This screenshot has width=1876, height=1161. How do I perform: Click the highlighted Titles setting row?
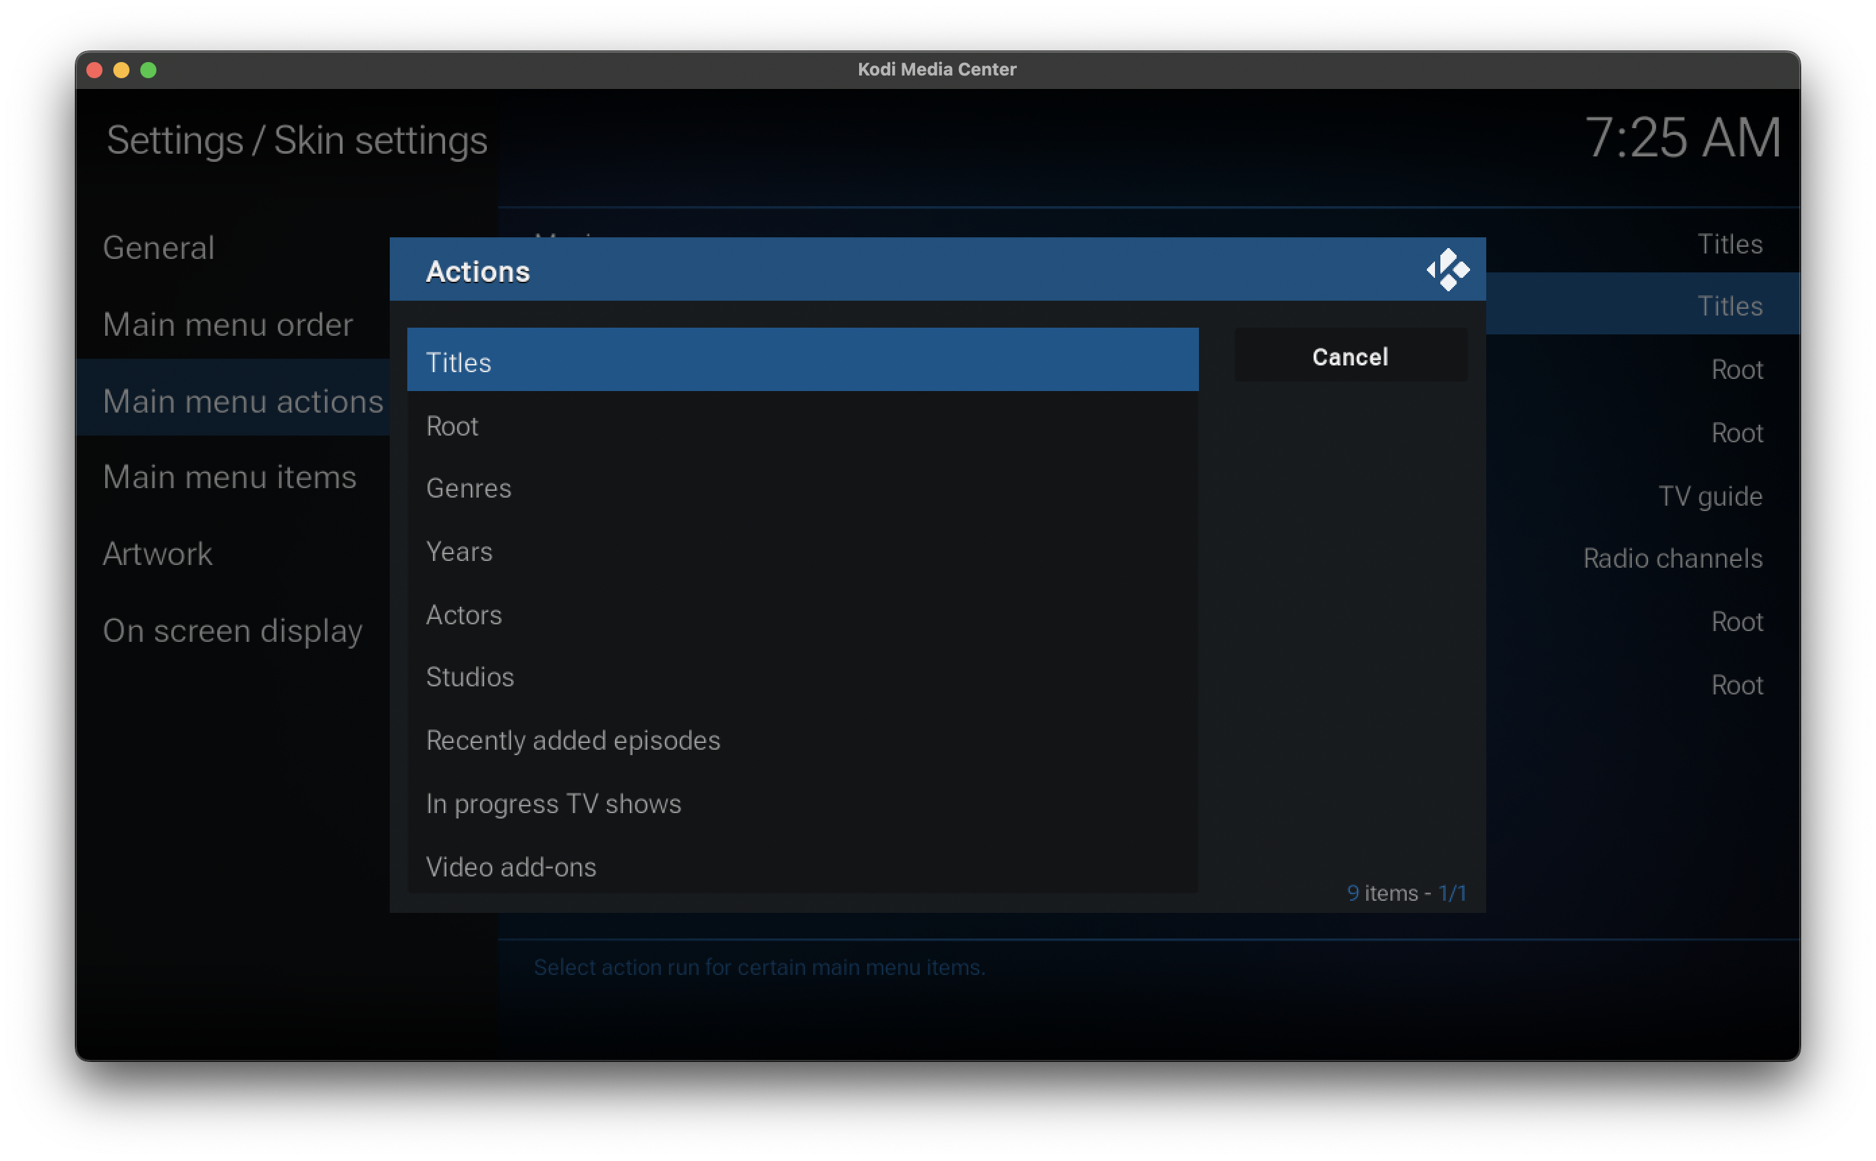1728,305
